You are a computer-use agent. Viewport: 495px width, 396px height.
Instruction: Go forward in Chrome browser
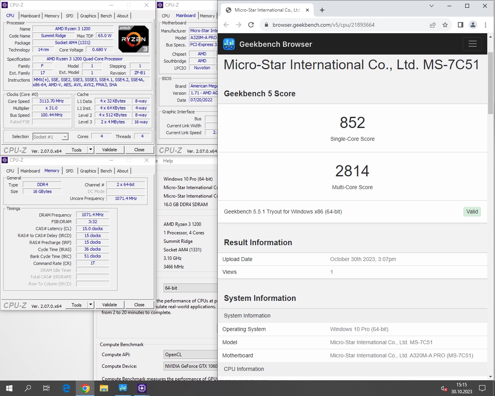(239, 25)
